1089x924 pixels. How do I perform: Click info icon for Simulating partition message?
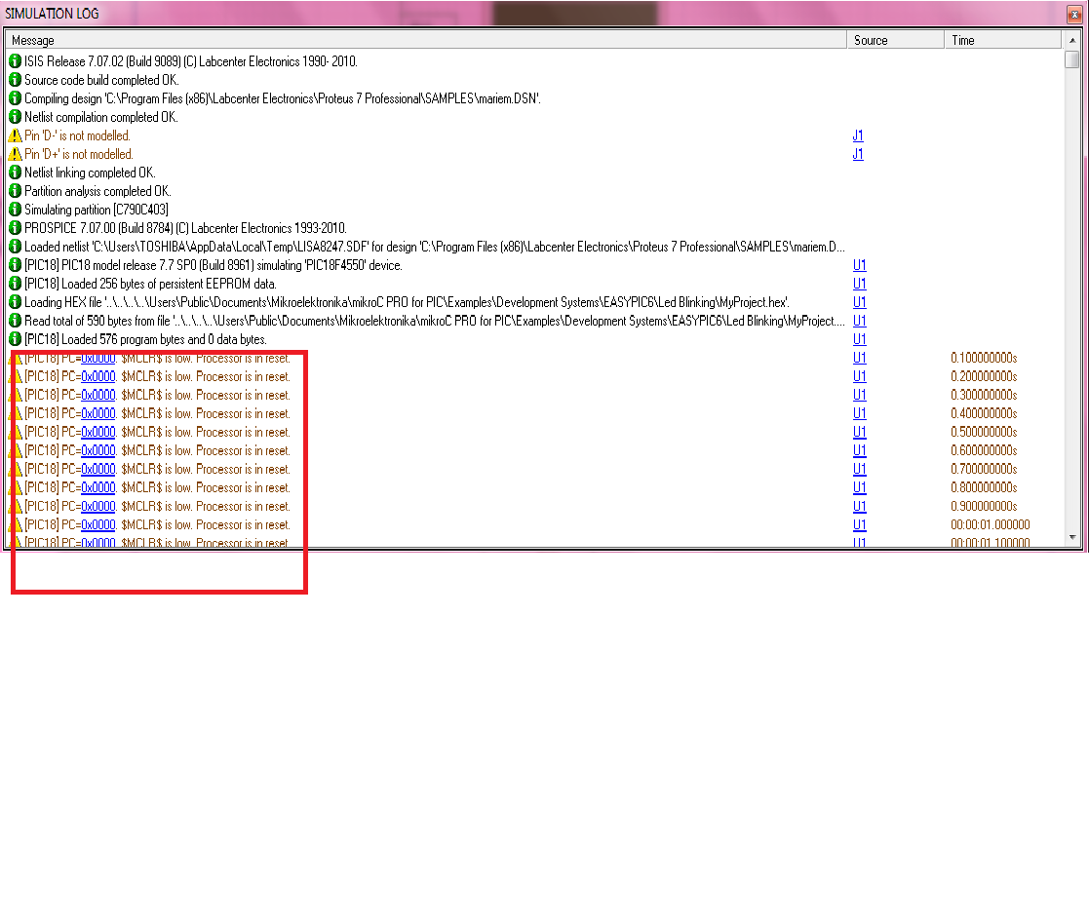(x=15, y=210)
